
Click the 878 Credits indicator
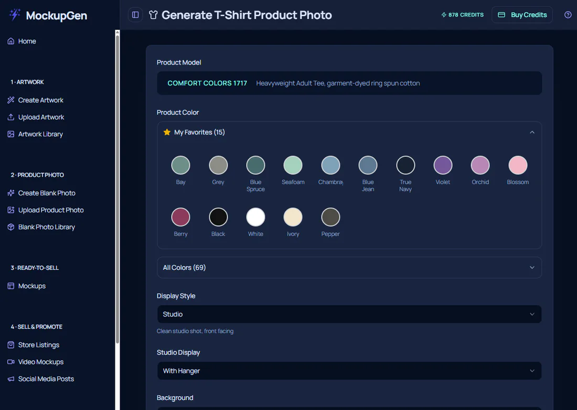pyautogui.click(x=462, y=15)
